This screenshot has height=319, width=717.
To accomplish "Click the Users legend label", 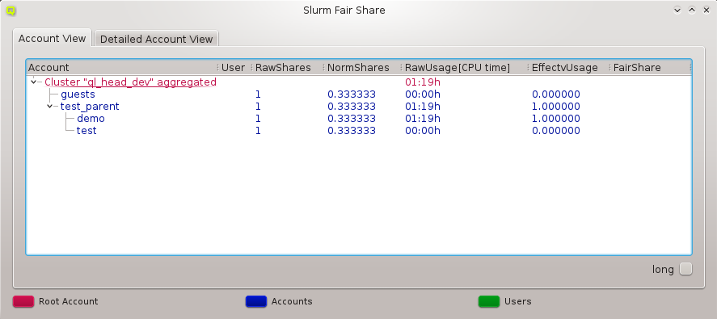I will pos(517,301).
